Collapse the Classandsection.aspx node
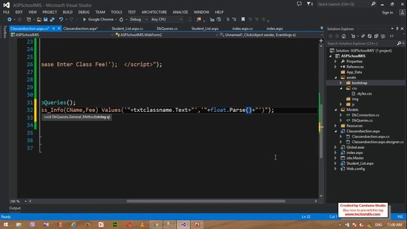 tap(336, 132)
